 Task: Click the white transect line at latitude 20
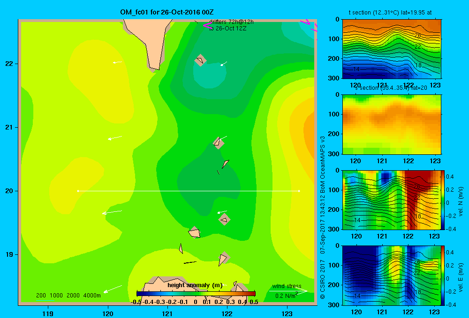189,191
